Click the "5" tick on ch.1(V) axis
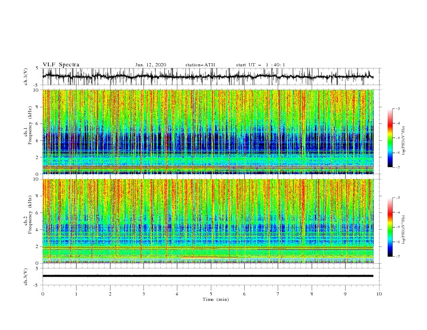Viewport: 427px width, 330px height. (x=37, y=68)
